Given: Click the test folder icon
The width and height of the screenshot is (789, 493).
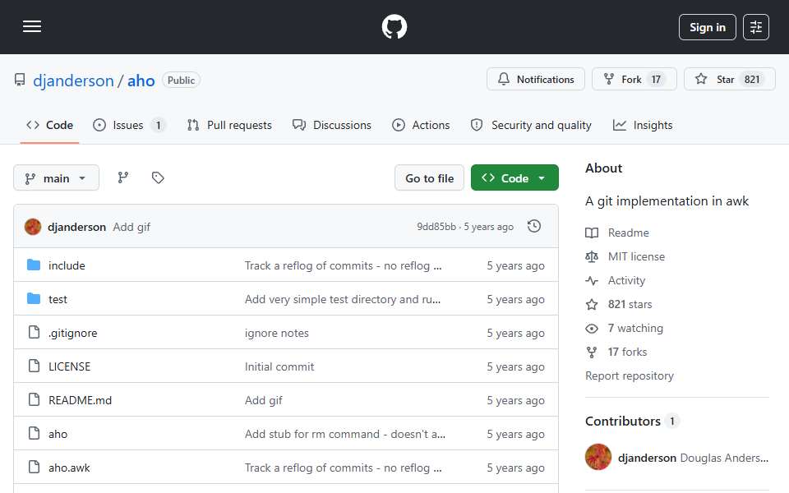Looking at the screenshot, I should coord(34,299).
